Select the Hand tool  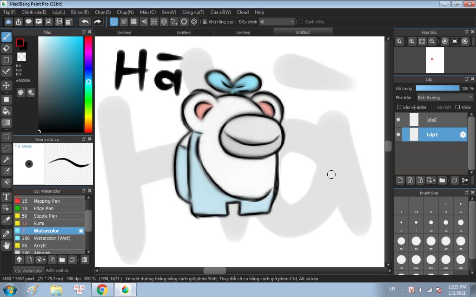7,245
